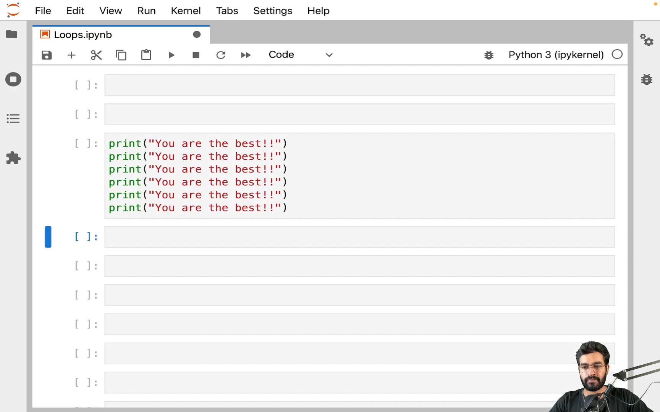Open the Help menu
Screen dimensions: 660x412
pyautogui.click(x=318, y=11)
